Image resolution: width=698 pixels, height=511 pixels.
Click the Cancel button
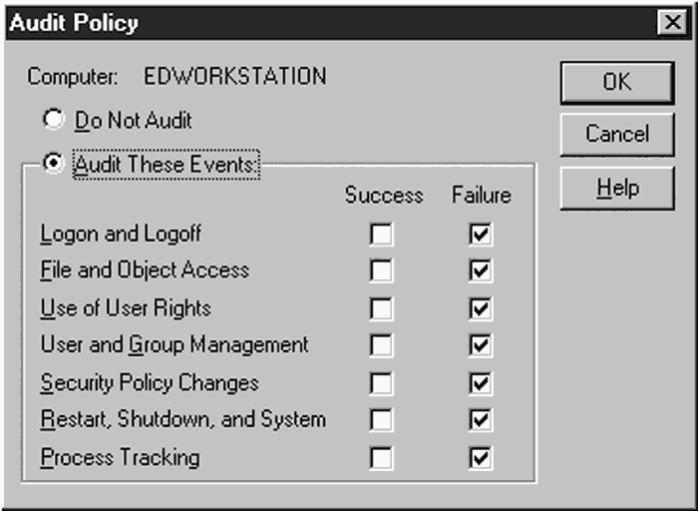(617, 134)
